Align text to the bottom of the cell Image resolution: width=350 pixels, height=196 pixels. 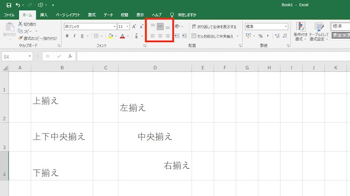(x=167, y=27)
